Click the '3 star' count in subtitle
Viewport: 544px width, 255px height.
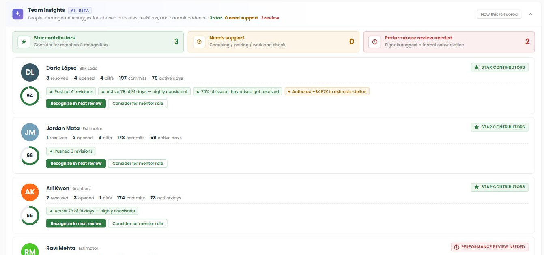216,18
